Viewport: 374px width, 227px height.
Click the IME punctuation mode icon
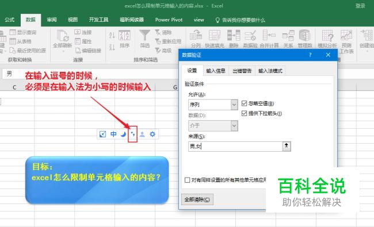132,134
